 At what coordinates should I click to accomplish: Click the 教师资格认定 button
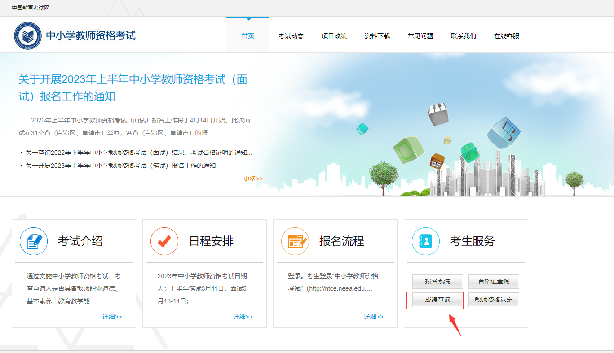[494, 300]
